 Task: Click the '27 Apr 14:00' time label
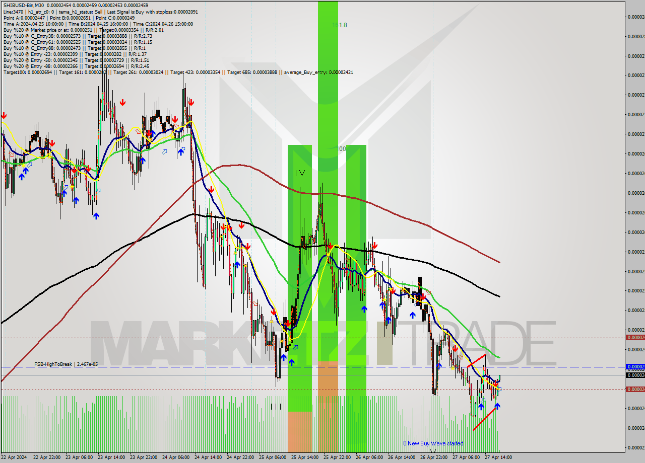498,457
